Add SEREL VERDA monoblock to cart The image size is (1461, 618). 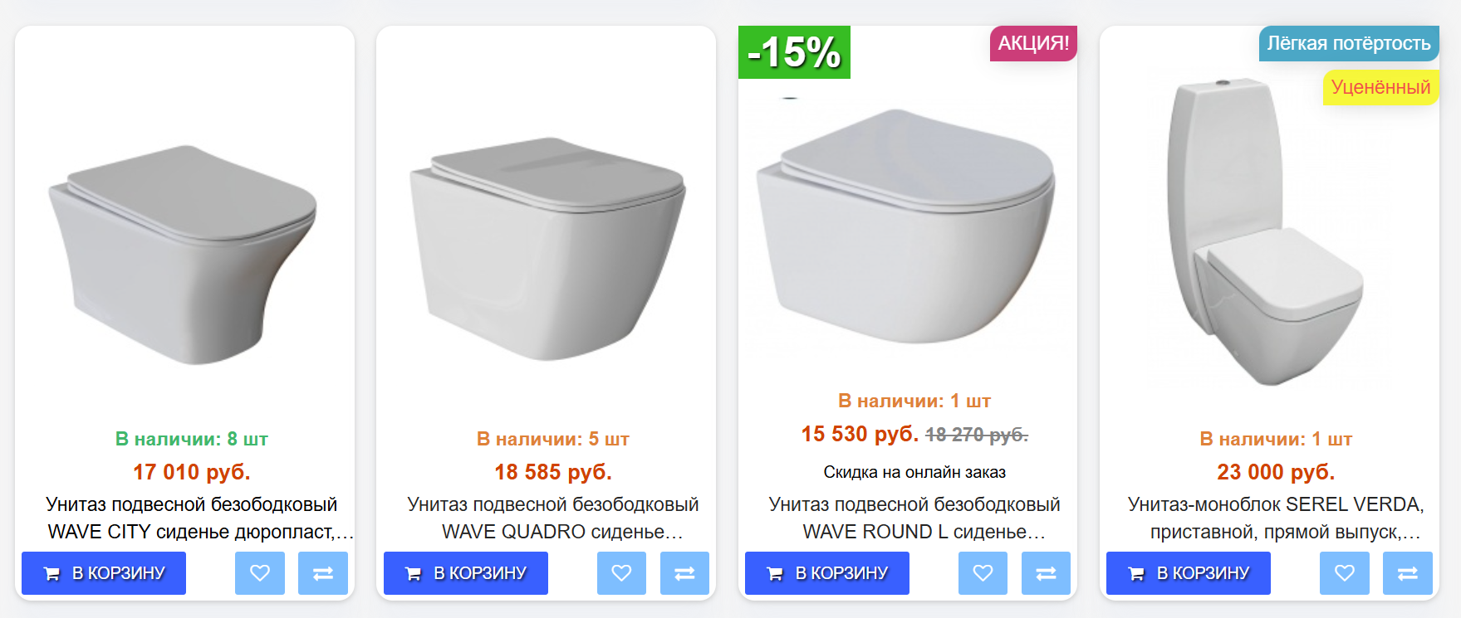click(1188, 573)
